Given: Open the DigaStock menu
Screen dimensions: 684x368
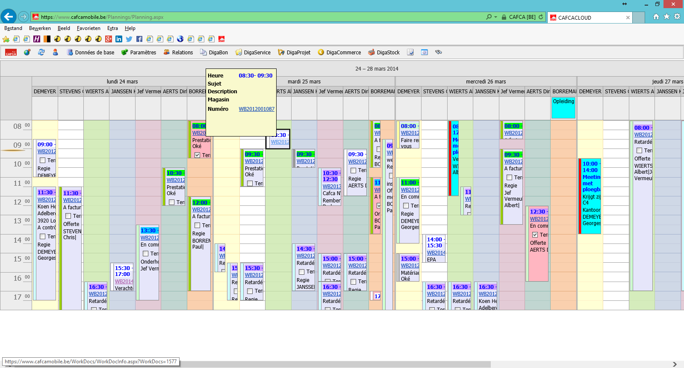Looking at the screenshot, I should coord(384,52).
